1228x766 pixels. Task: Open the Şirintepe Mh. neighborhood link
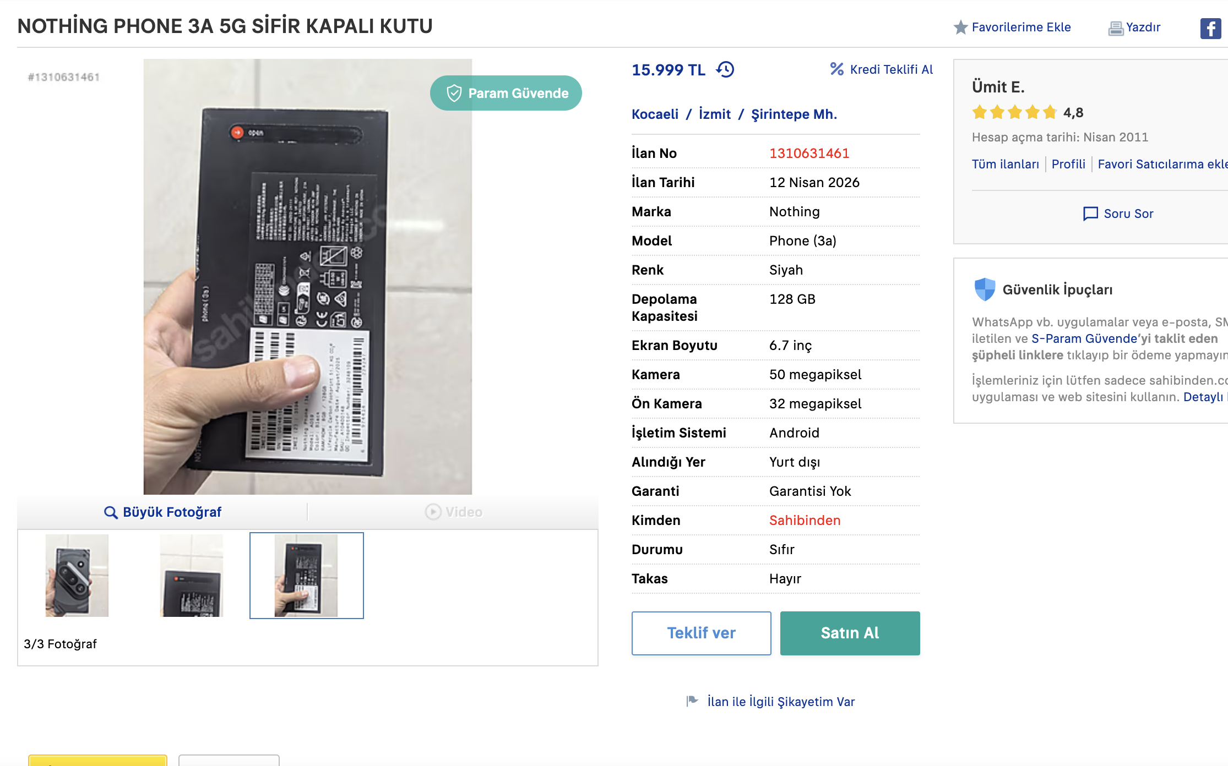tap(794, 114)
